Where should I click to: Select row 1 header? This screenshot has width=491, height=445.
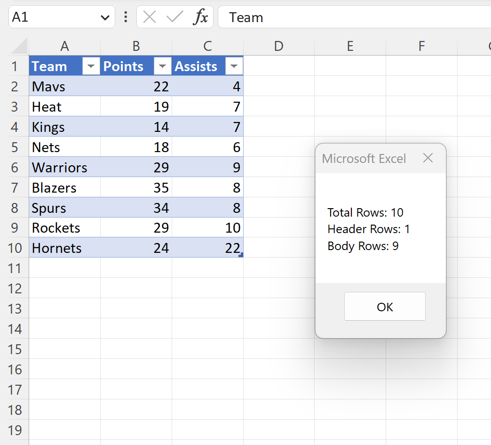pos(15,66)
